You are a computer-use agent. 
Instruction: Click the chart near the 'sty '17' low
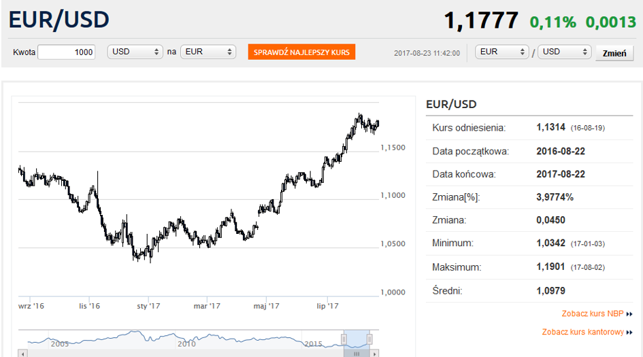(141, 256)
